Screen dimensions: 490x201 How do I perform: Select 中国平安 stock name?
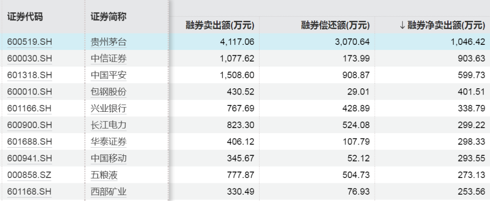108,75
